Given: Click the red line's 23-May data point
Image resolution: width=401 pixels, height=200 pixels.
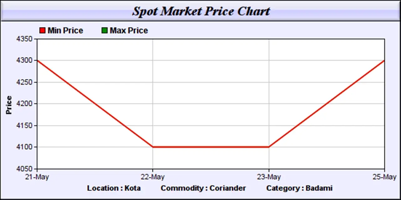Looking at the screenshot, I should (269, 147).
